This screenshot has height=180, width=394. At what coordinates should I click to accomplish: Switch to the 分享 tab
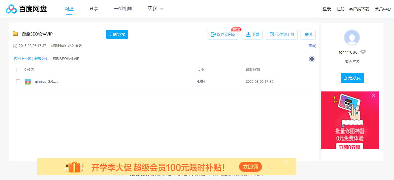(x=94, y=9)
